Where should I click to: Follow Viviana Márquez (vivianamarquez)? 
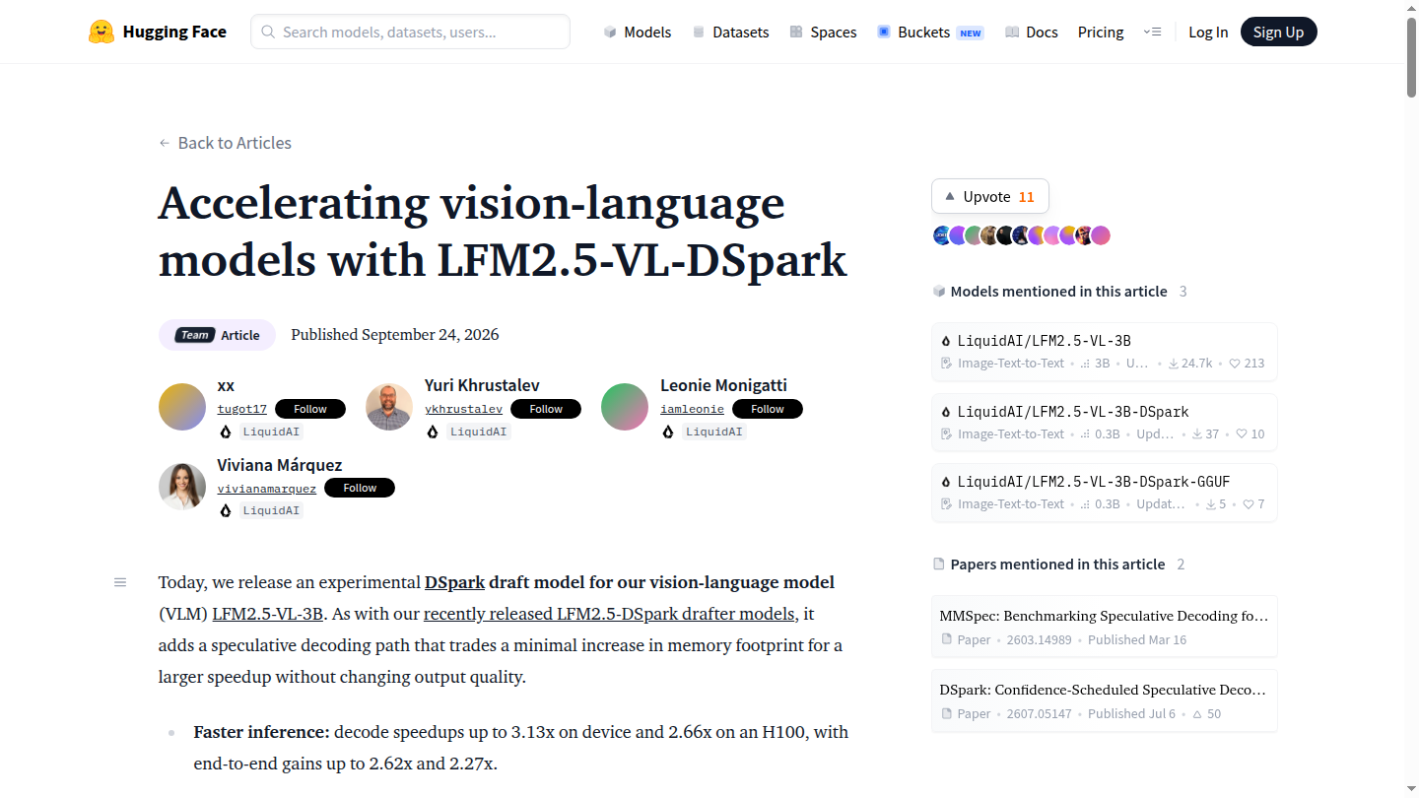[x=360, y=488]
